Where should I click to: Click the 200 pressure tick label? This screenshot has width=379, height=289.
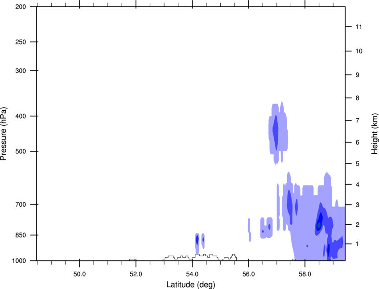pos(21,7)
